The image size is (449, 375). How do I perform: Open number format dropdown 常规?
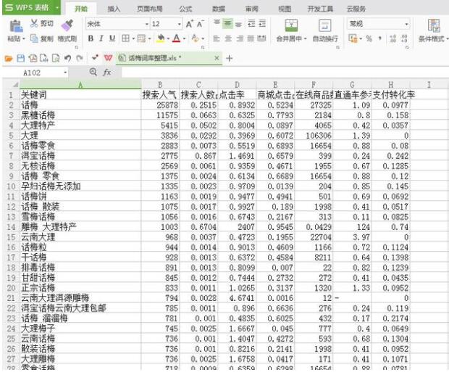406,24
